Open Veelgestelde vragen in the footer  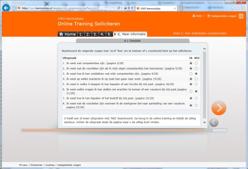pos(69,165)
